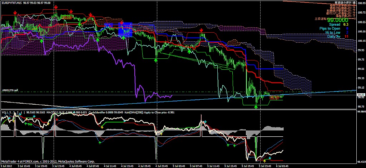Click the 3 Jul 2012 date on the time axis

[6, 166]
